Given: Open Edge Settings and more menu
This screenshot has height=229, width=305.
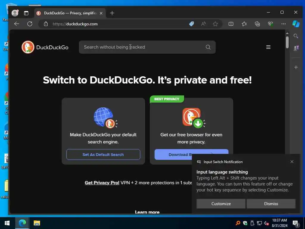Looking at the screenshot, I should click(x=284, y=24).
